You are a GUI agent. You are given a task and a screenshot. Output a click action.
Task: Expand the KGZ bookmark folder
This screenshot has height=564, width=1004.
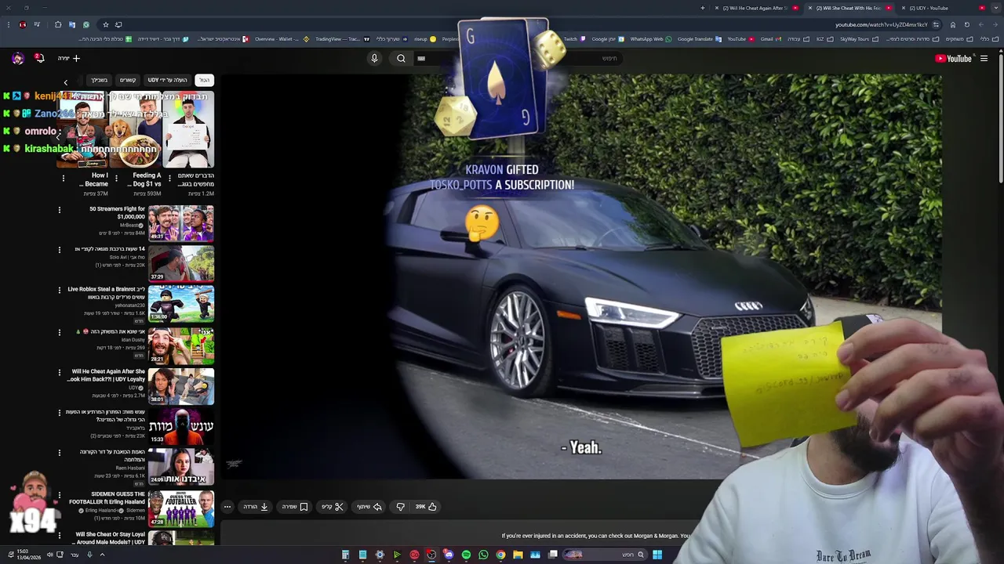(x=824, y=39)
